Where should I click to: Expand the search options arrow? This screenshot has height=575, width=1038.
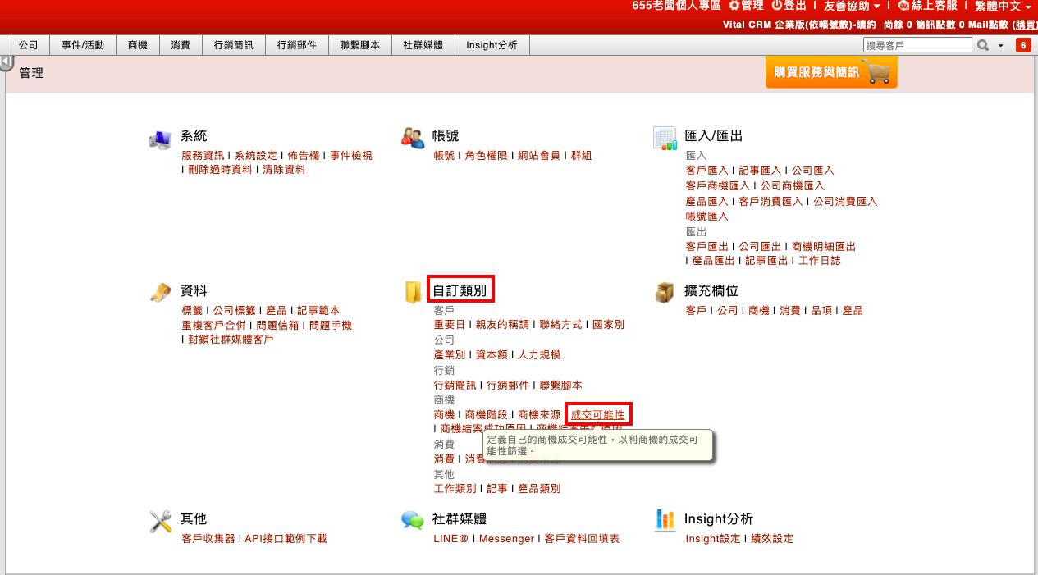tap(1001, 45)
